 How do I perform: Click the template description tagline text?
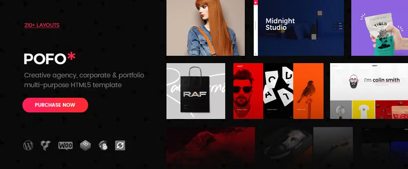click(84, 80)
